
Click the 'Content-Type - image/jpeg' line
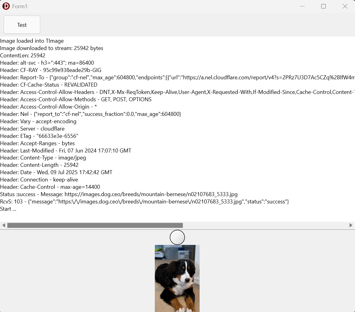click(43, 158)
